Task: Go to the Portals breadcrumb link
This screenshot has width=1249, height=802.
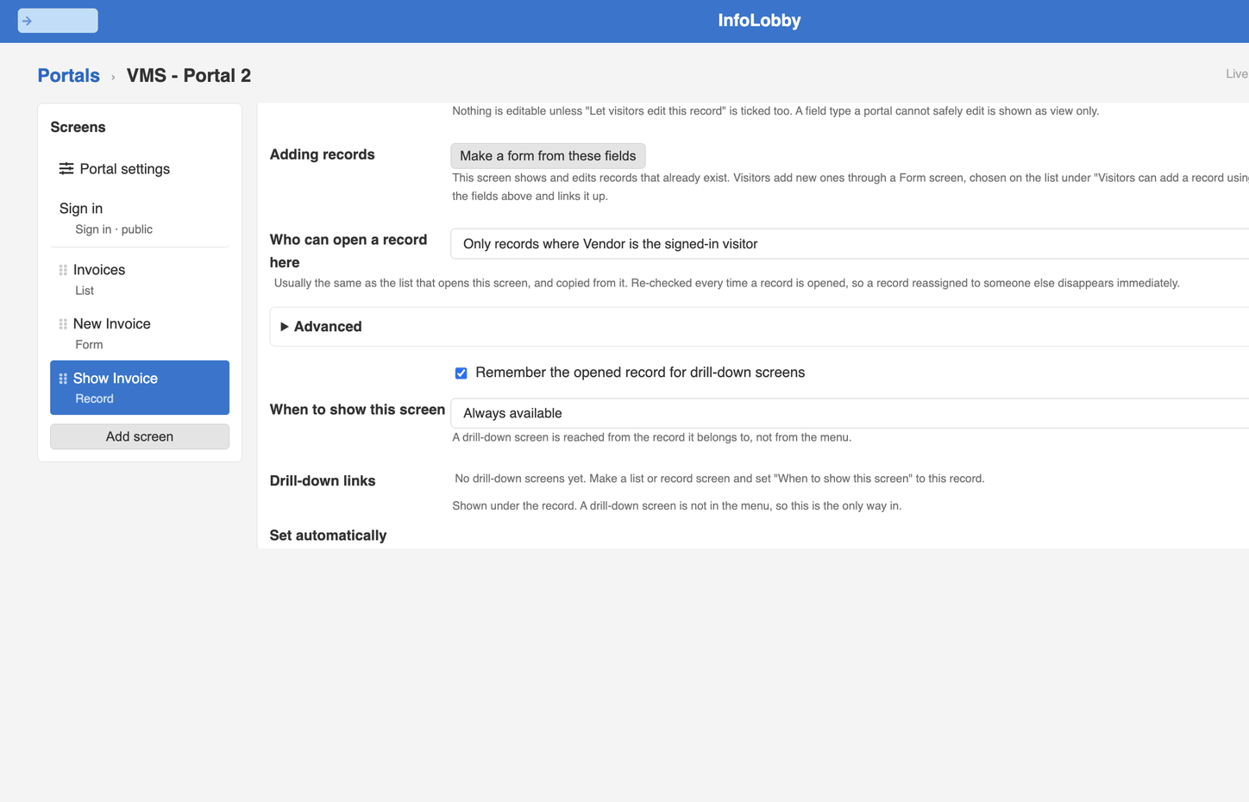Action: click(69, 76)
